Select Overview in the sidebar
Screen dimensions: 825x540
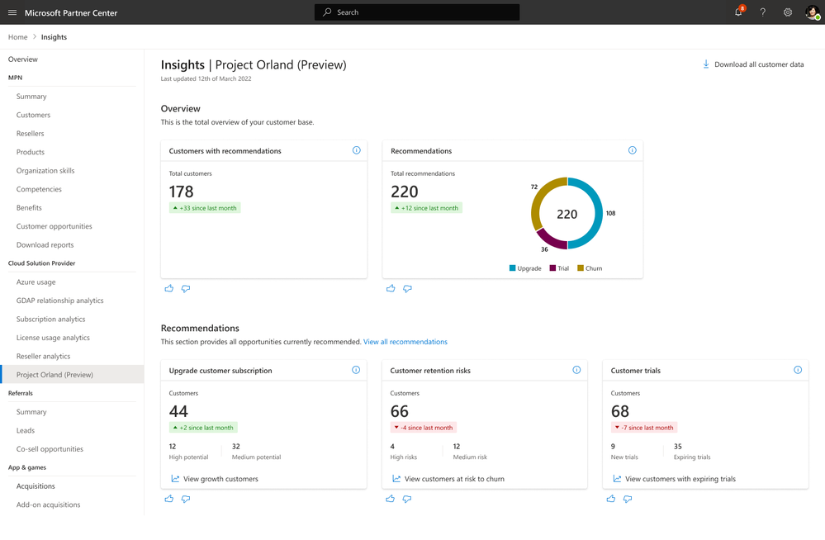click(22, 59)
